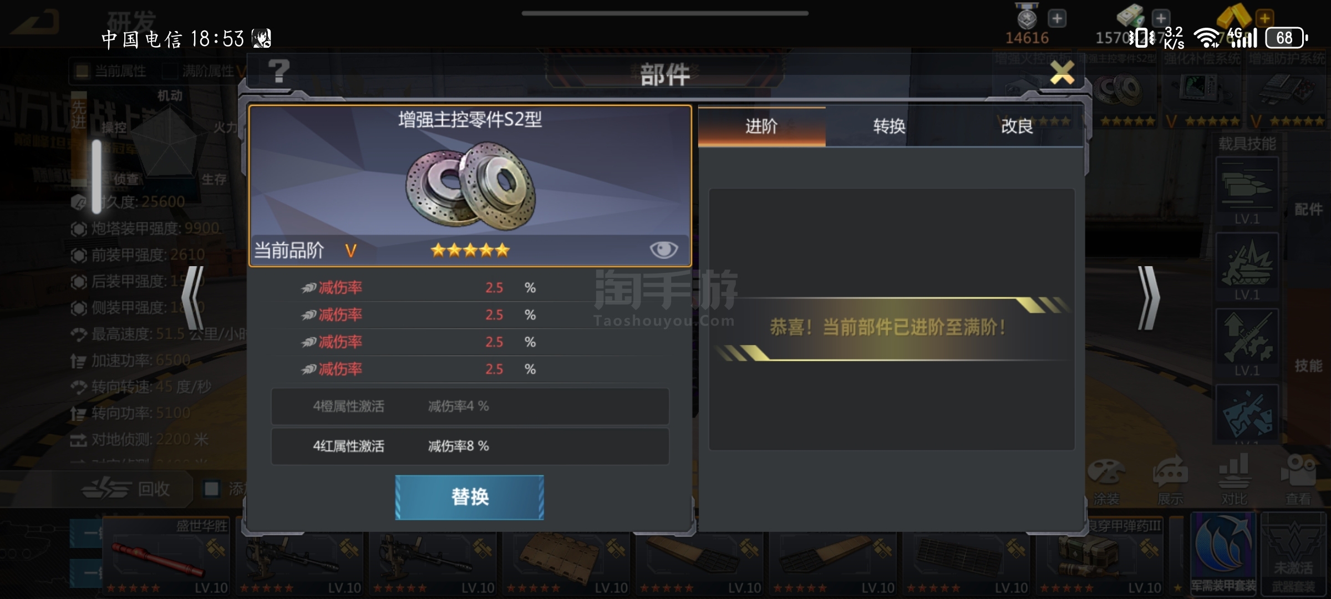Tick the 当前属性 checkbox

[x=82, y=71]
